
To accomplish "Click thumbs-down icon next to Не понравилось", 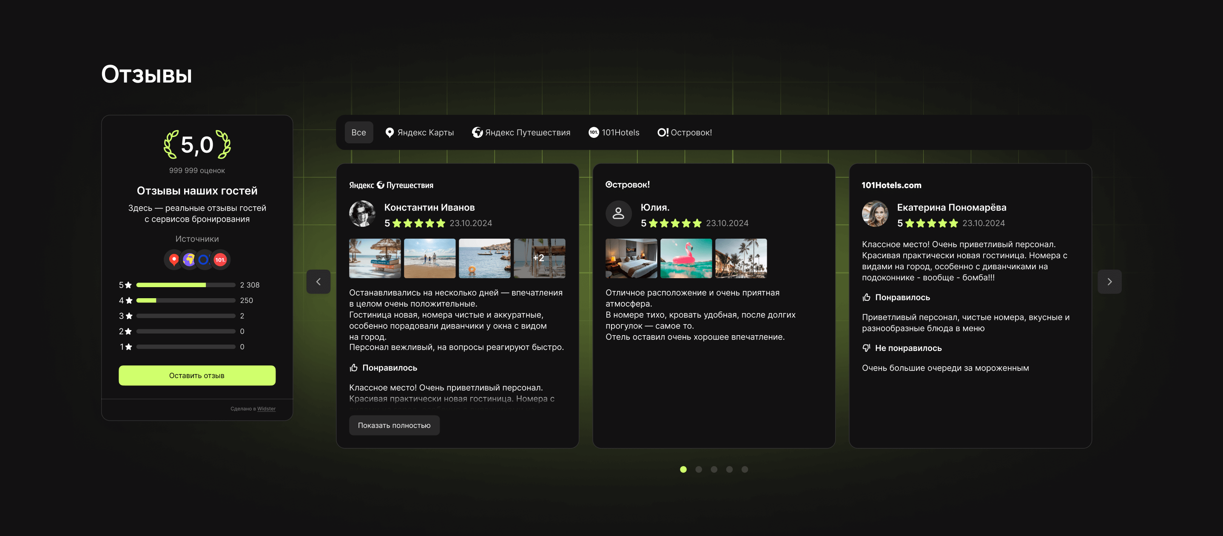I will click(867, 348).
